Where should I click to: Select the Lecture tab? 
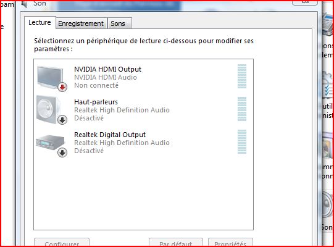coord(40,22)
